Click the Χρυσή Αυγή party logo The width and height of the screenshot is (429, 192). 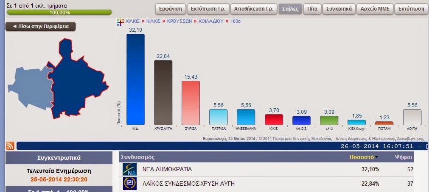pyautogui.click(x=129, y=184)
